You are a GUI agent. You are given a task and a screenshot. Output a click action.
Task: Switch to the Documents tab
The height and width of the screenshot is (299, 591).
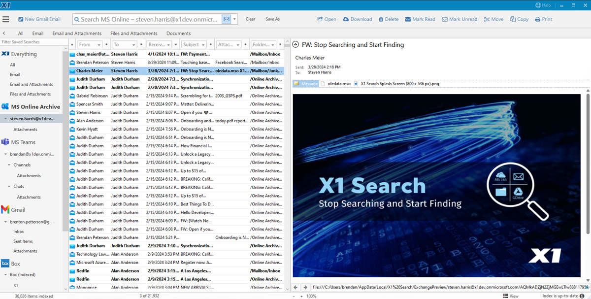178,33
